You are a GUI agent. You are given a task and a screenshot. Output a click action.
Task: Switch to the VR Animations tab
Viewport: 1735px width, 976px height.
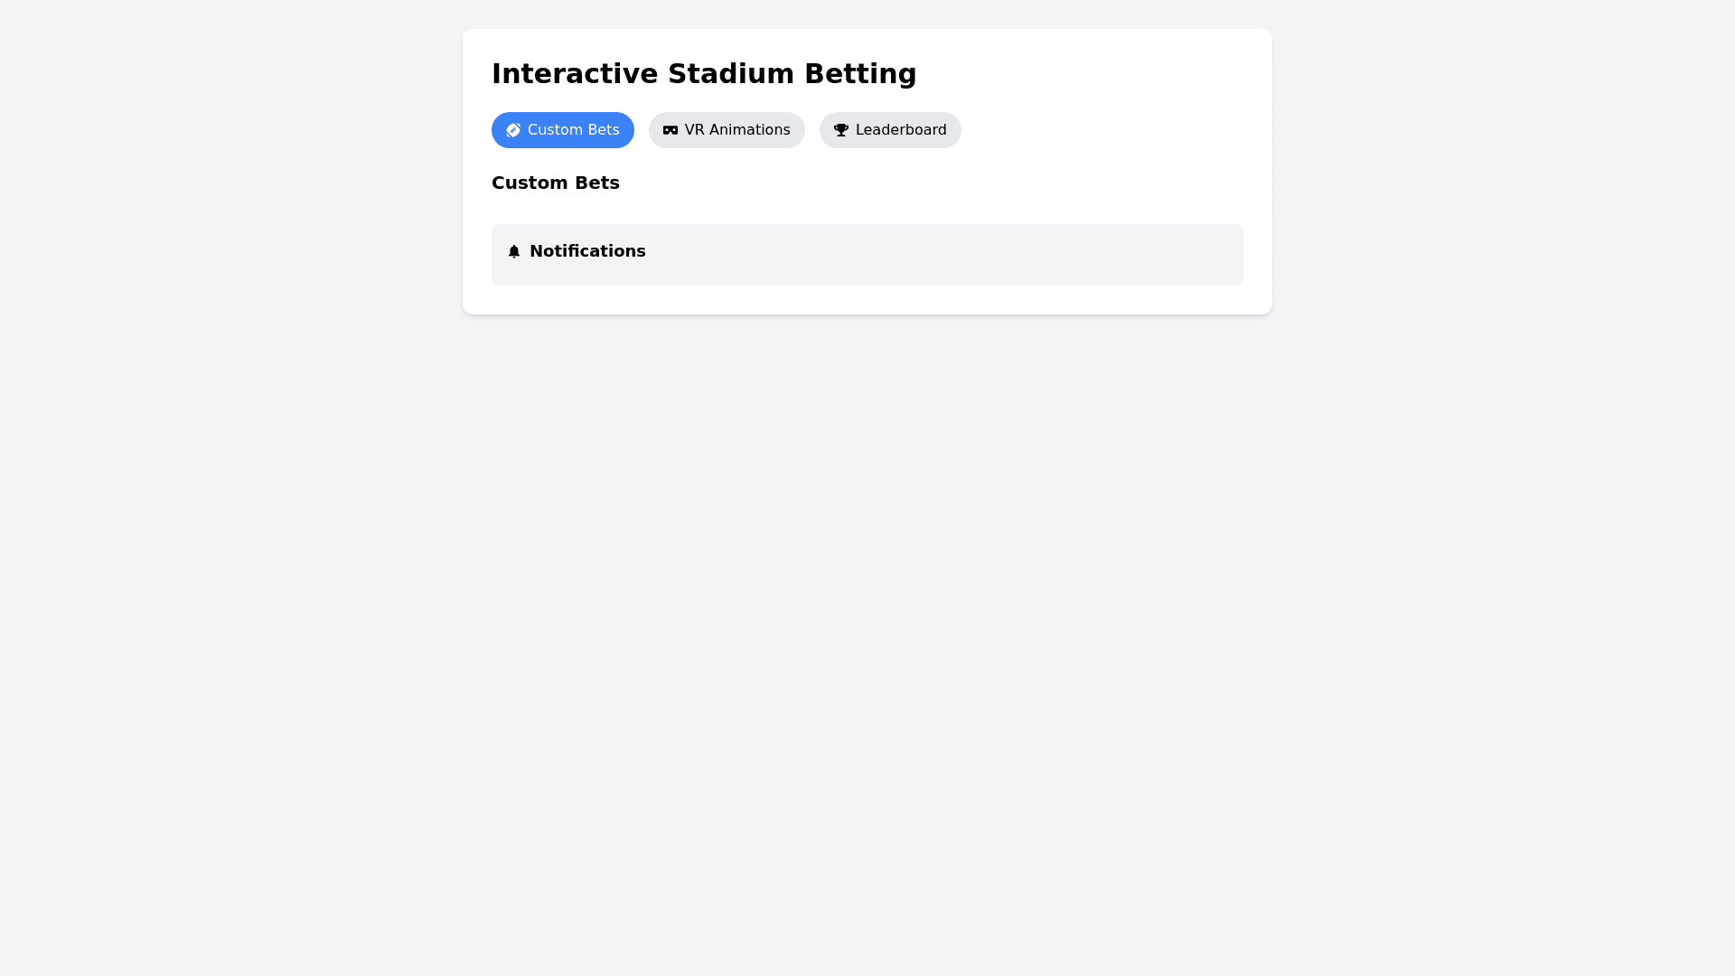[727, 130]
